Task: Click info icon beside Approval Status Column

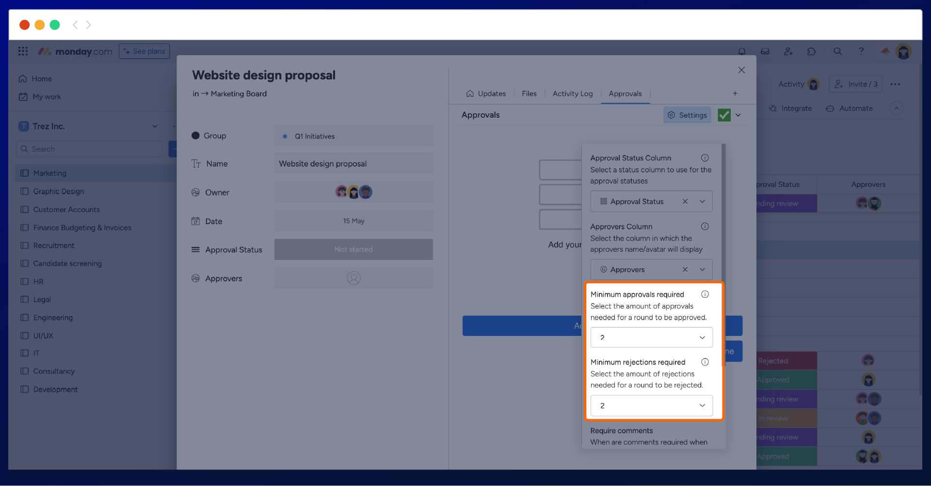Action: point(705,158)
